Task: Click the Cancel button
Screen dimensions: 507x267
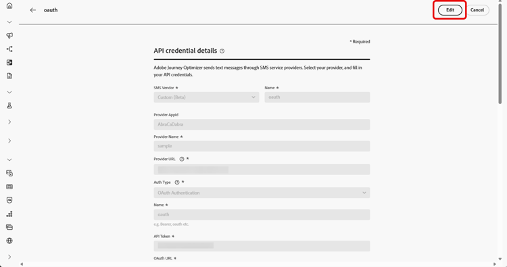Action: pyautogui.click(x=477, y=10)
